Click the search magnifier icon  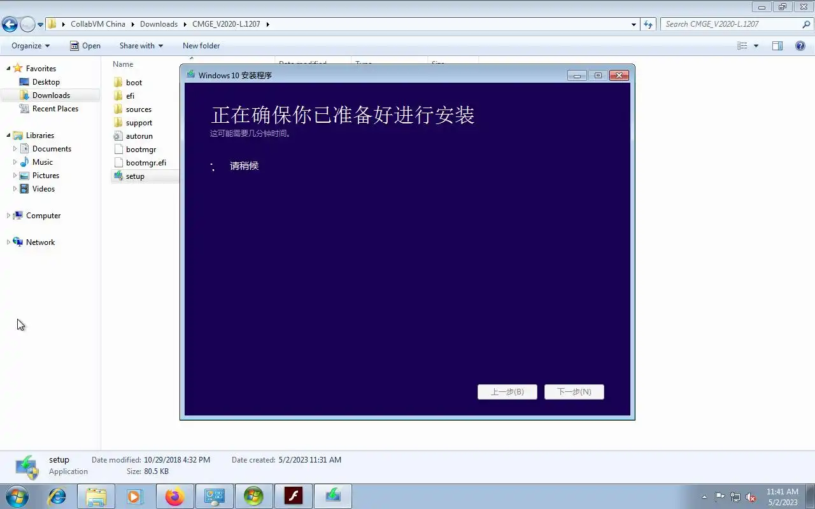806,24
